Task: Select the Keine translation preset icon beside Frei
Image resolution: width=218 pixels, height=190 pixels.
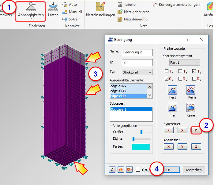Action: [191, 107]
